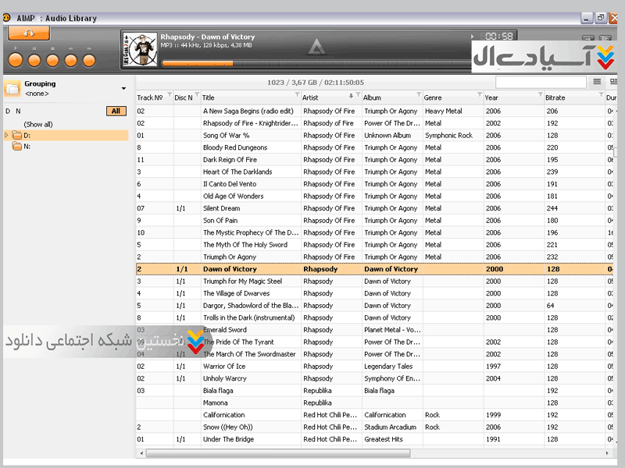Expand the D: folder tree node
625x468 pixels.
pos(7,136)
